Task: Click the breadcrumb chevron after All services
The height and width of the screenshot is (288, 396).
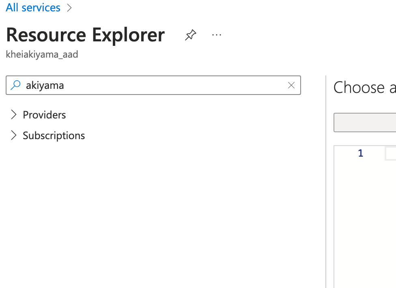Action: coord(69,8)
